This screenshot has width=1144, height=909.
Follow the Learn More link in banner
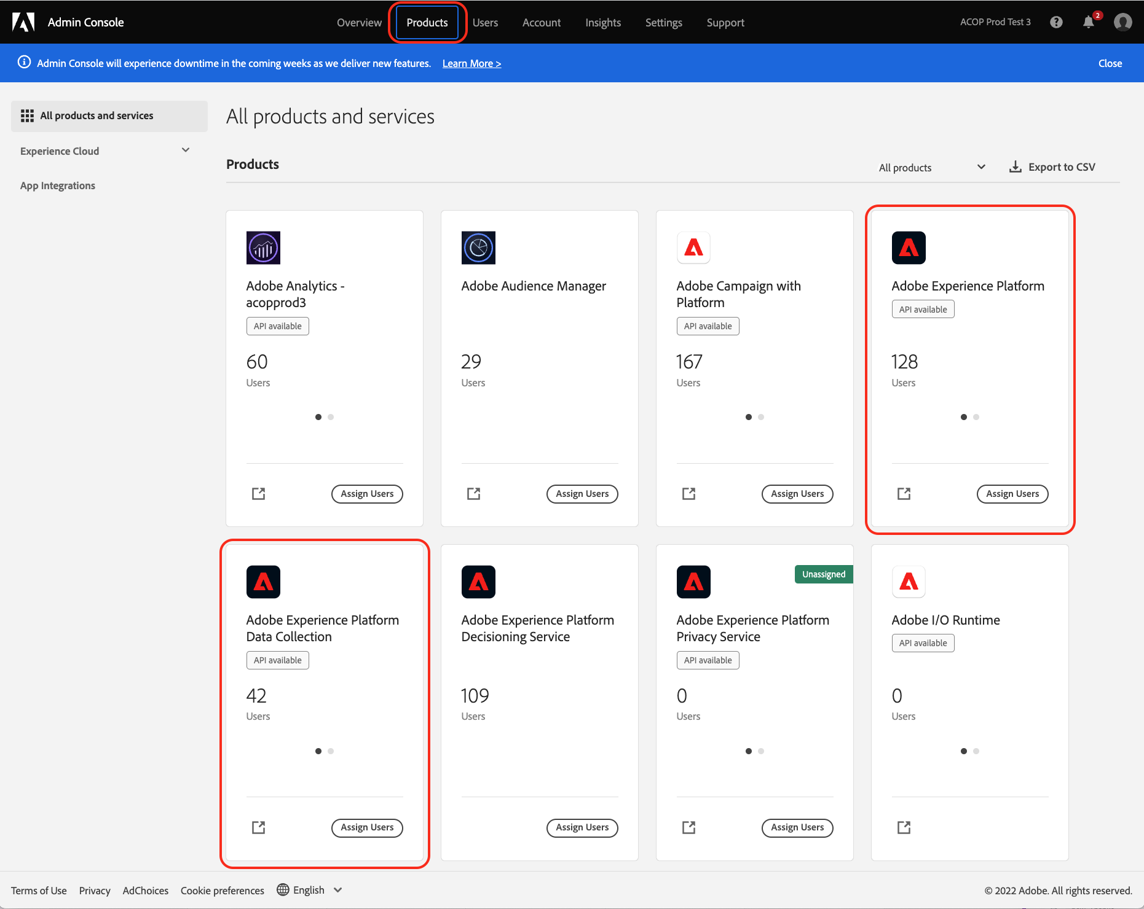(x=472, y=63)
